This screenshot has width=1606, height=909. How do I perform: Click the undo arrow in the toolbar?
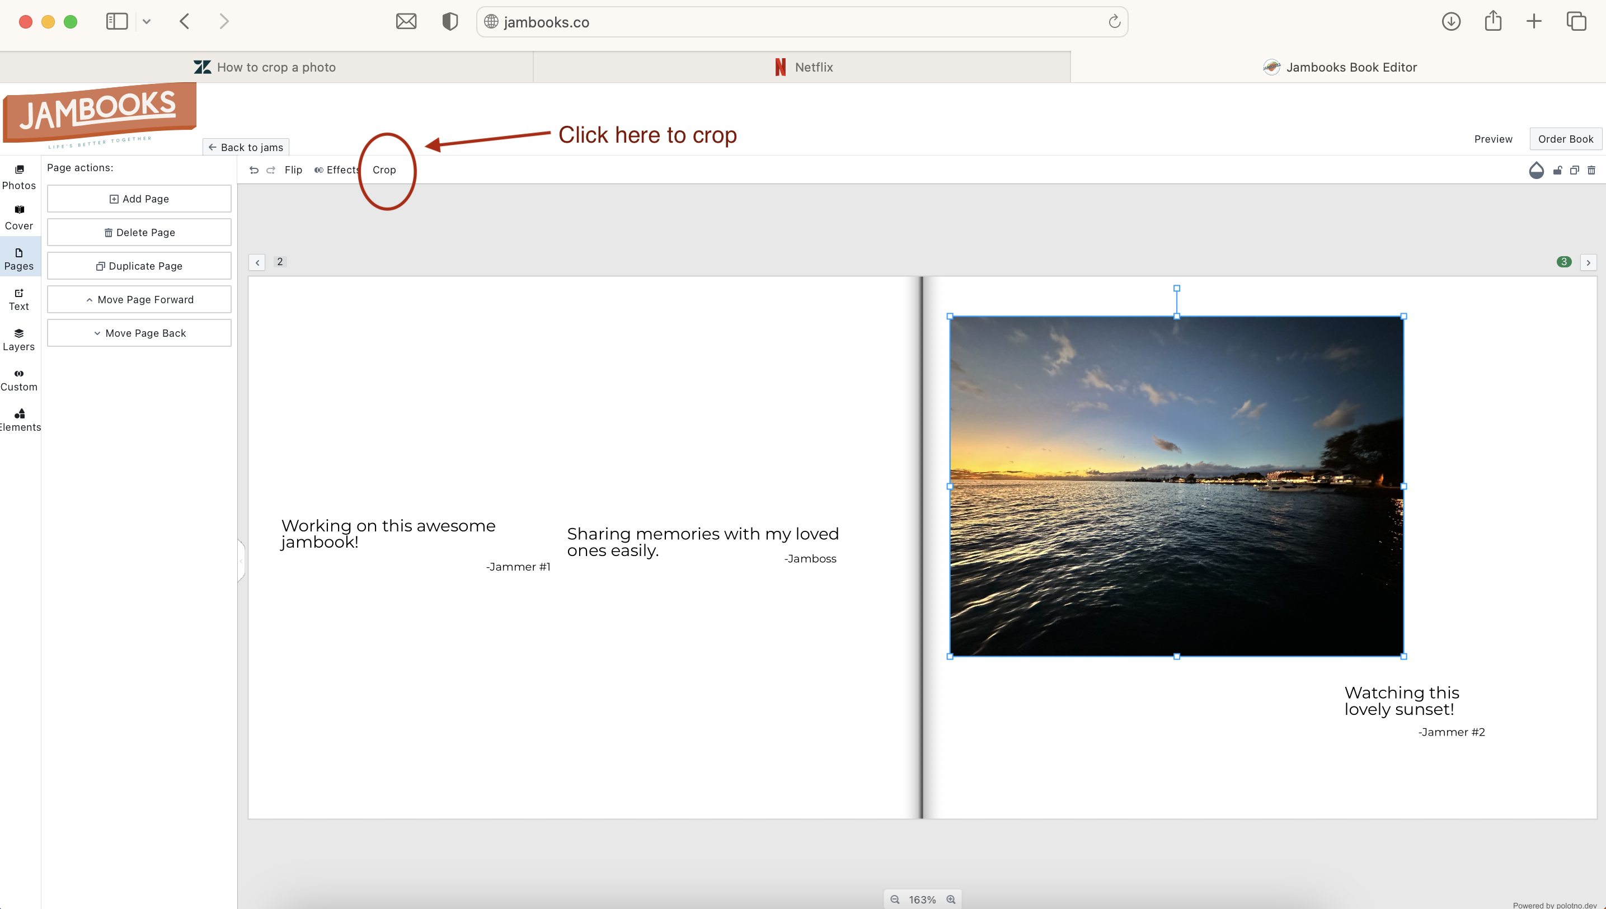[253, 170]
